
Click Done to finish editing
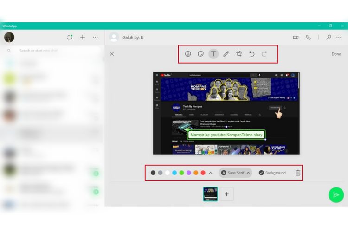(336, 54)
